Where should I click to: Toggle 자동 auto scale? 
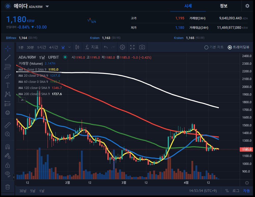pos(246,191)
